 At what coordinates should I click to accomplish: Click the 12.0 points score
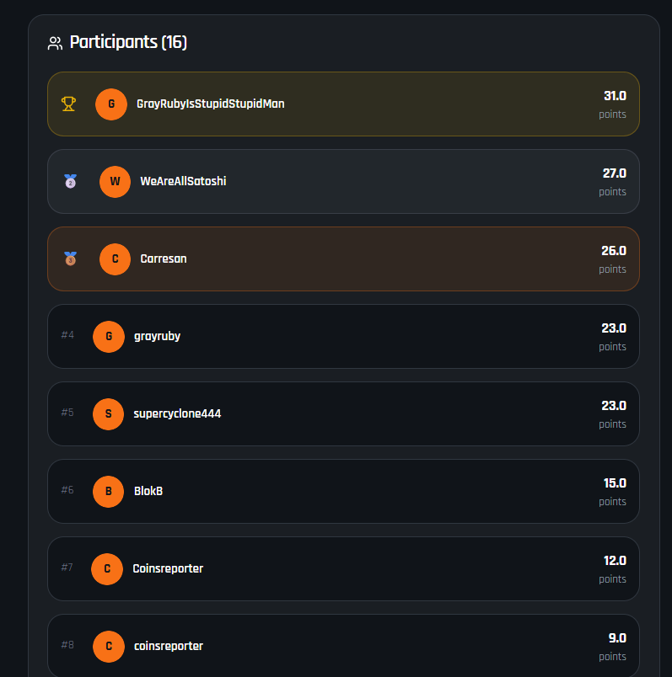click(x=614, y=561)
